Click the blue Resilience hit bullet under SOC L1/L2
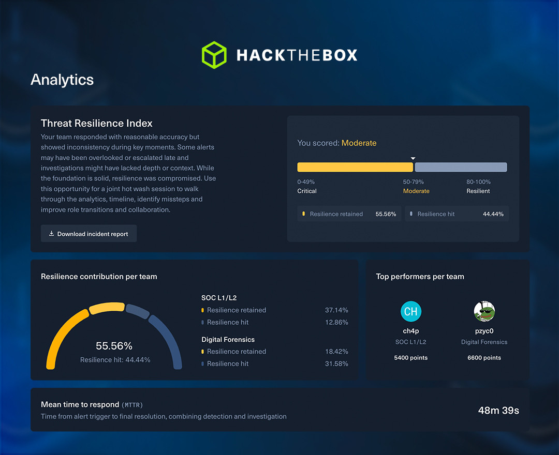The height and width of the screenshot is (455, 559). coord(203,322)
